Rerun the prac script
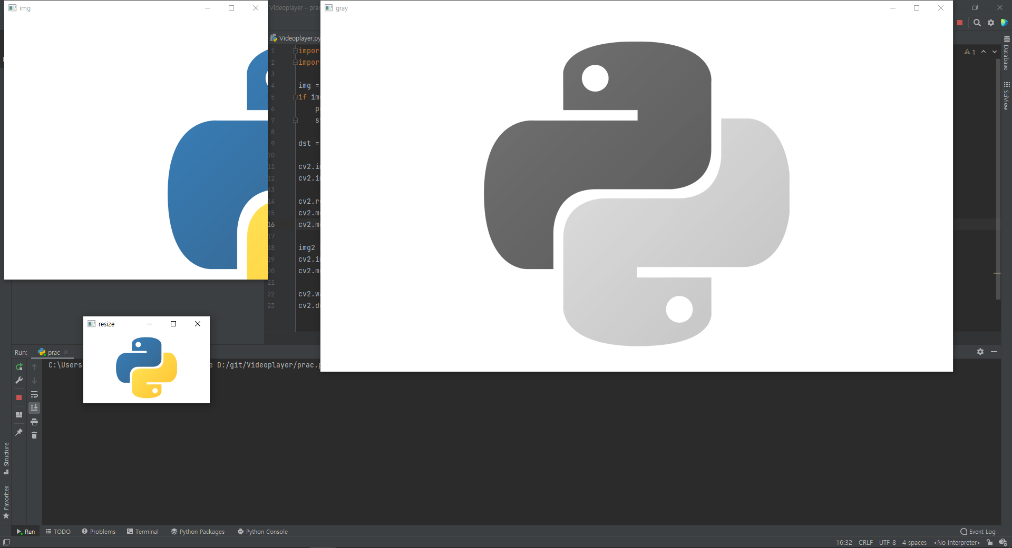The width and height of the screenshot is (1012, 548). click(19, 367)
